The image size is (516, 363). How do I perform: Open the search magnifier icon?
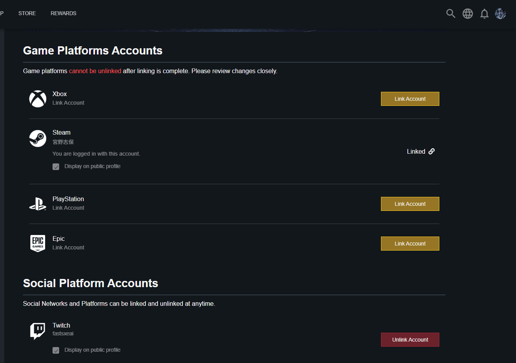(x=451, y=14)
